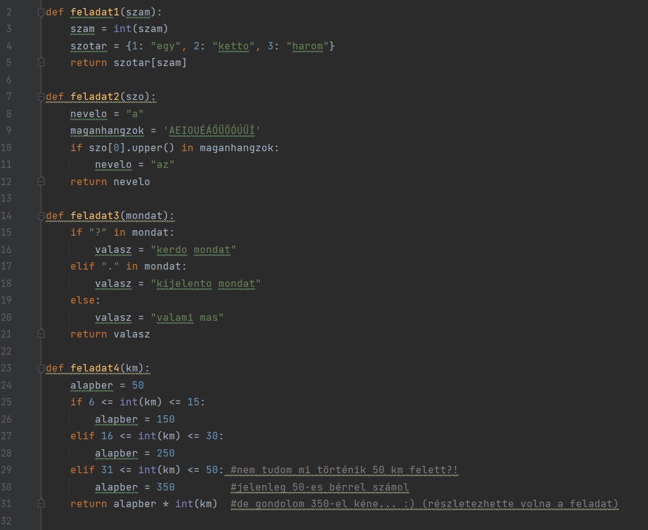
Task: Click the "valami mas" string literal
Action: click(x=187, y=318)
